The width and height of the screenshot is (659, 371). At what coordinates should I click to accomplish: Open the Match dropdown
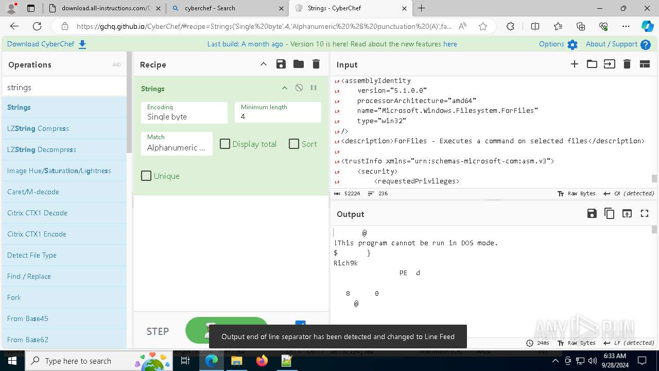point(177,144)
